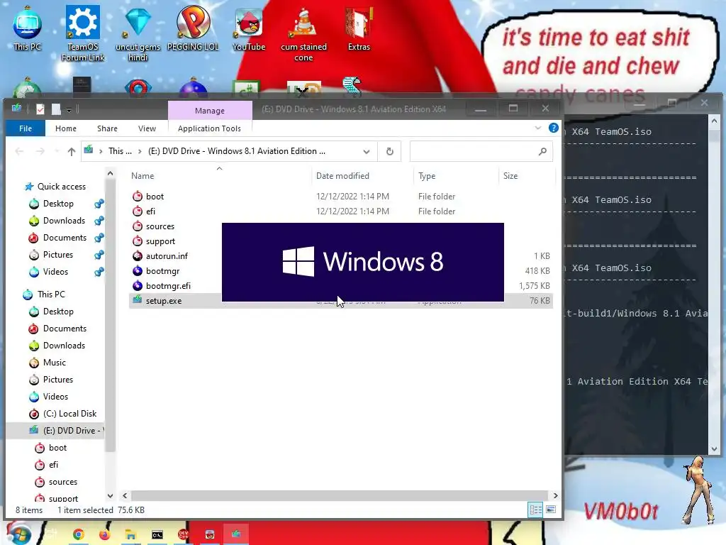726x545 pixels.
Task: Click the search magnifier icon
Action: [542, 152]
